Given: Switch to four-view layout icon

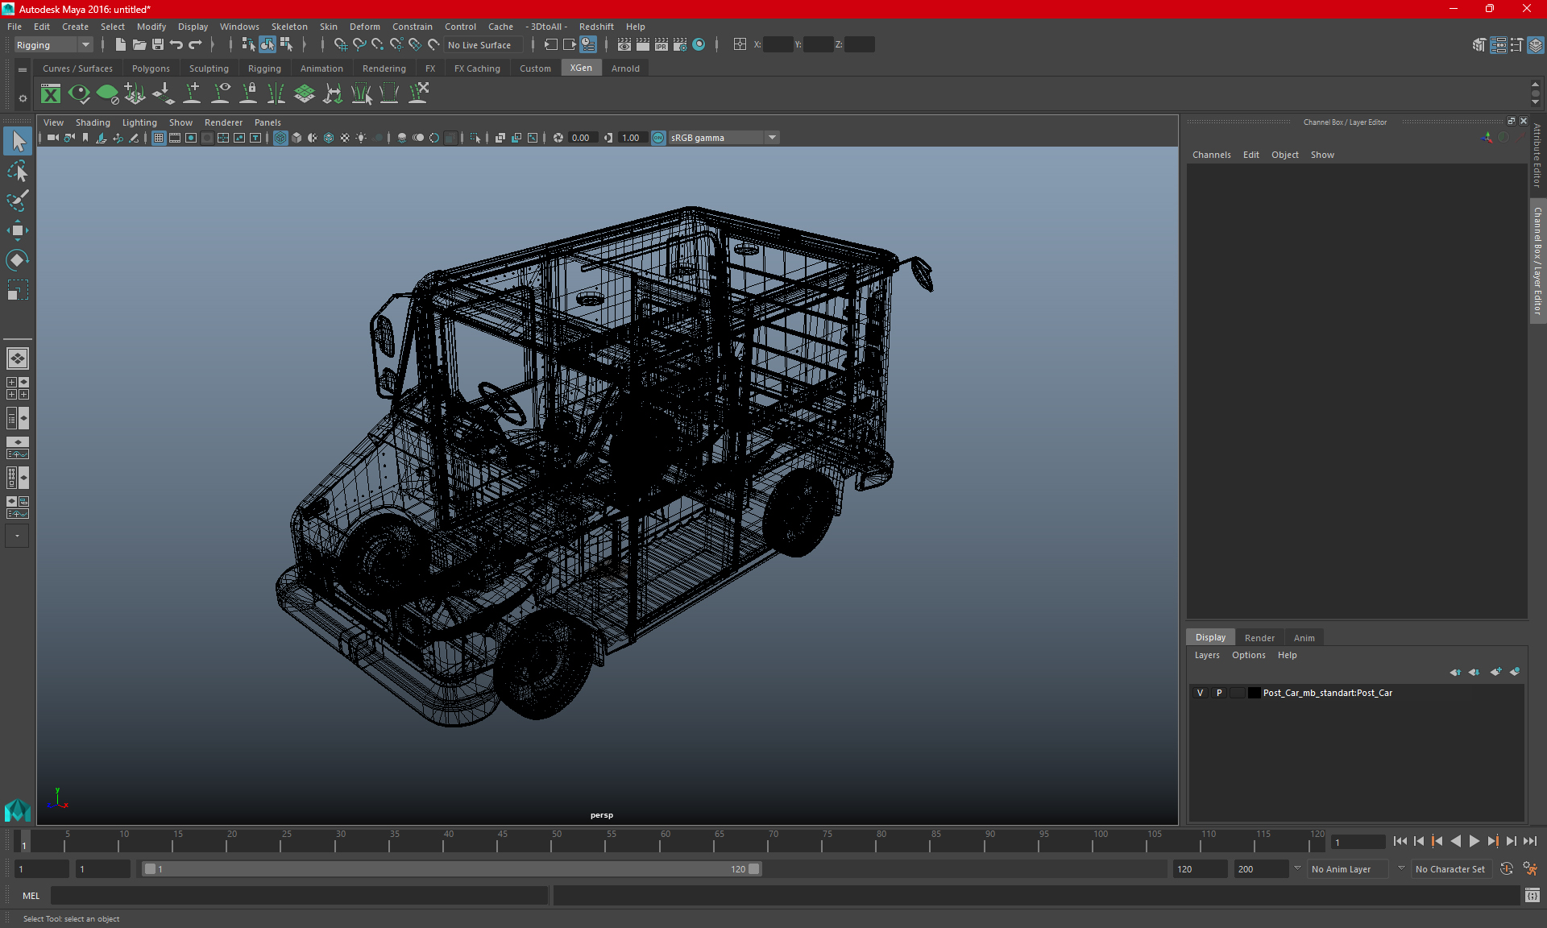Looking at the screenshot, I should [x=18, y=388].
